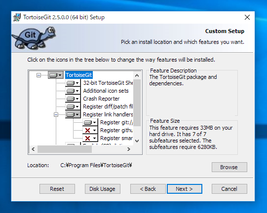
Task: Go back with the < Back button
Action: [148, 189]
